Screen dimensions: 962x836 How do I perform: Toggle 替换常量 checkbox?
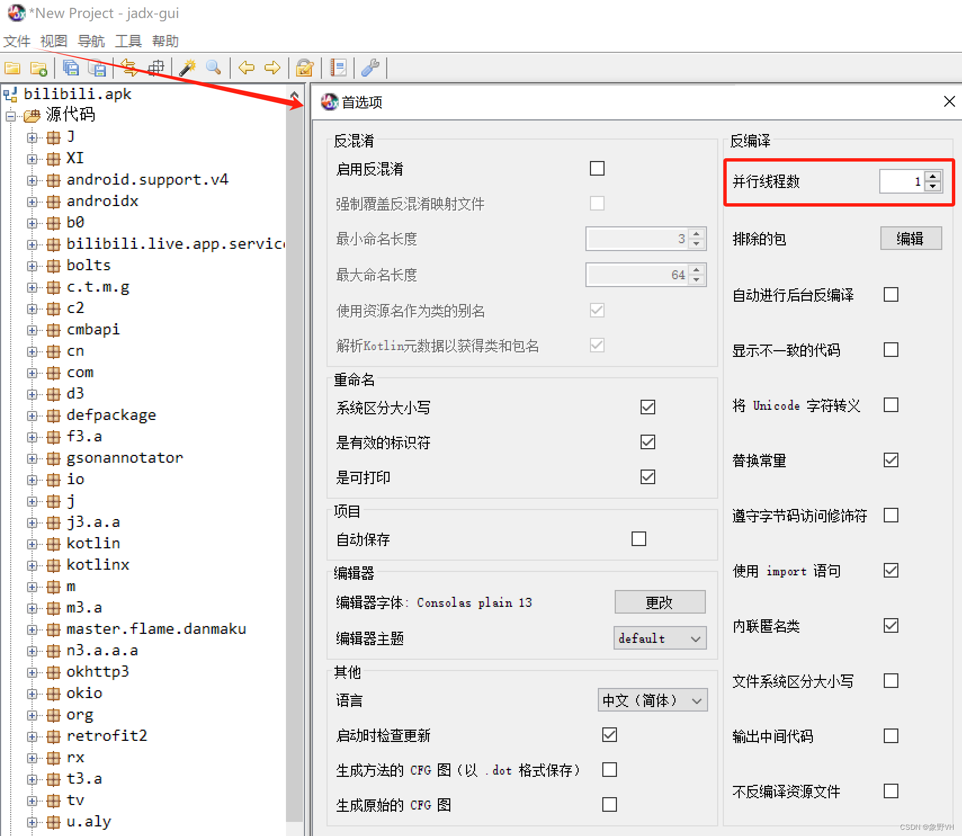coord(891,460)
